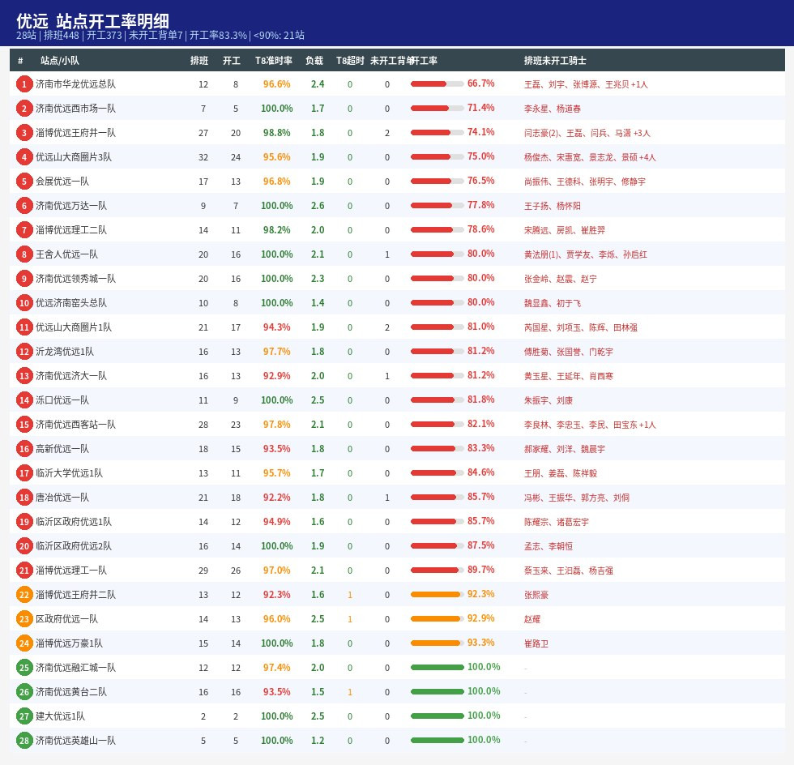Screen dimensions: 794x765
Task: Select station name 济南优远济大一队
Action: [71, 376]
